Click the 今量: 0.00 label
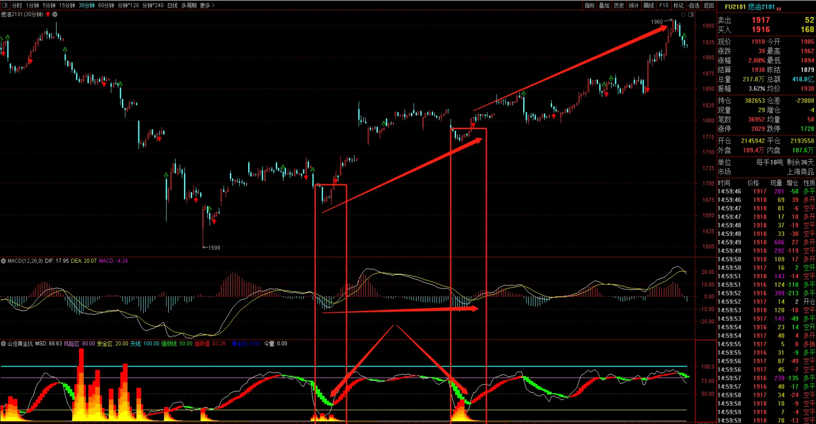816x424 pixels. [x=275, y=344]
